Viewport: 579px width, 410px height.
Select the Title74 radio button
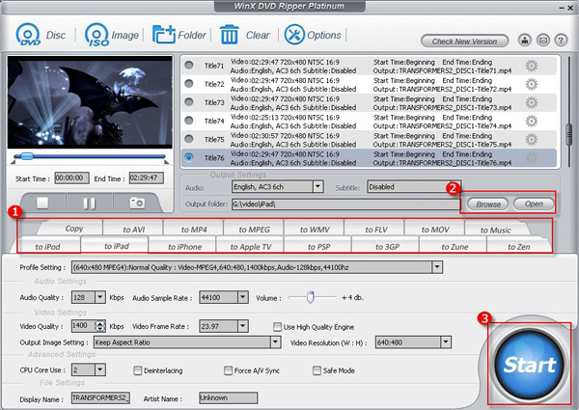coord(189,121)
